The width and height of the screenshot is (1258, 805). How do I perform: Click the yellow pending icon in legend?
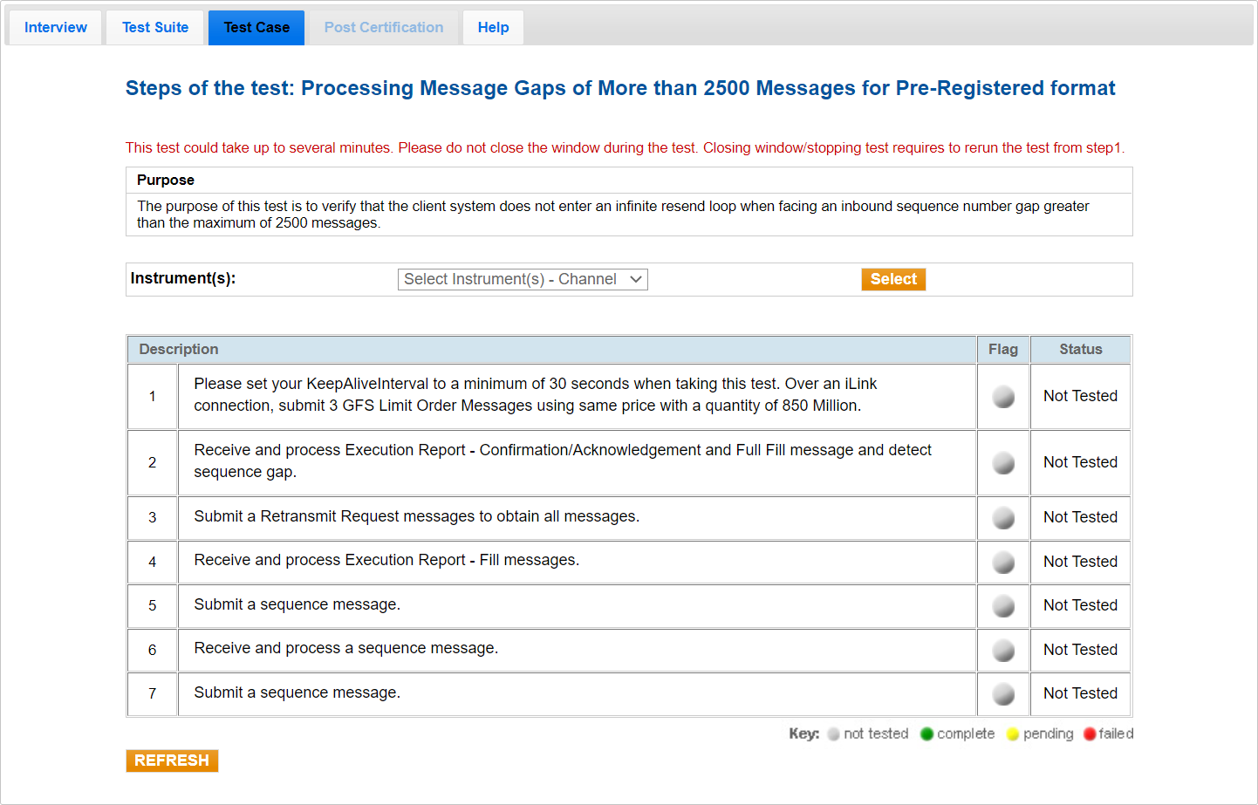pos(1013,734)
